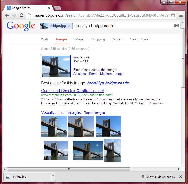Click the vertical scrollbar down arrow

click(x=183, y=165)
